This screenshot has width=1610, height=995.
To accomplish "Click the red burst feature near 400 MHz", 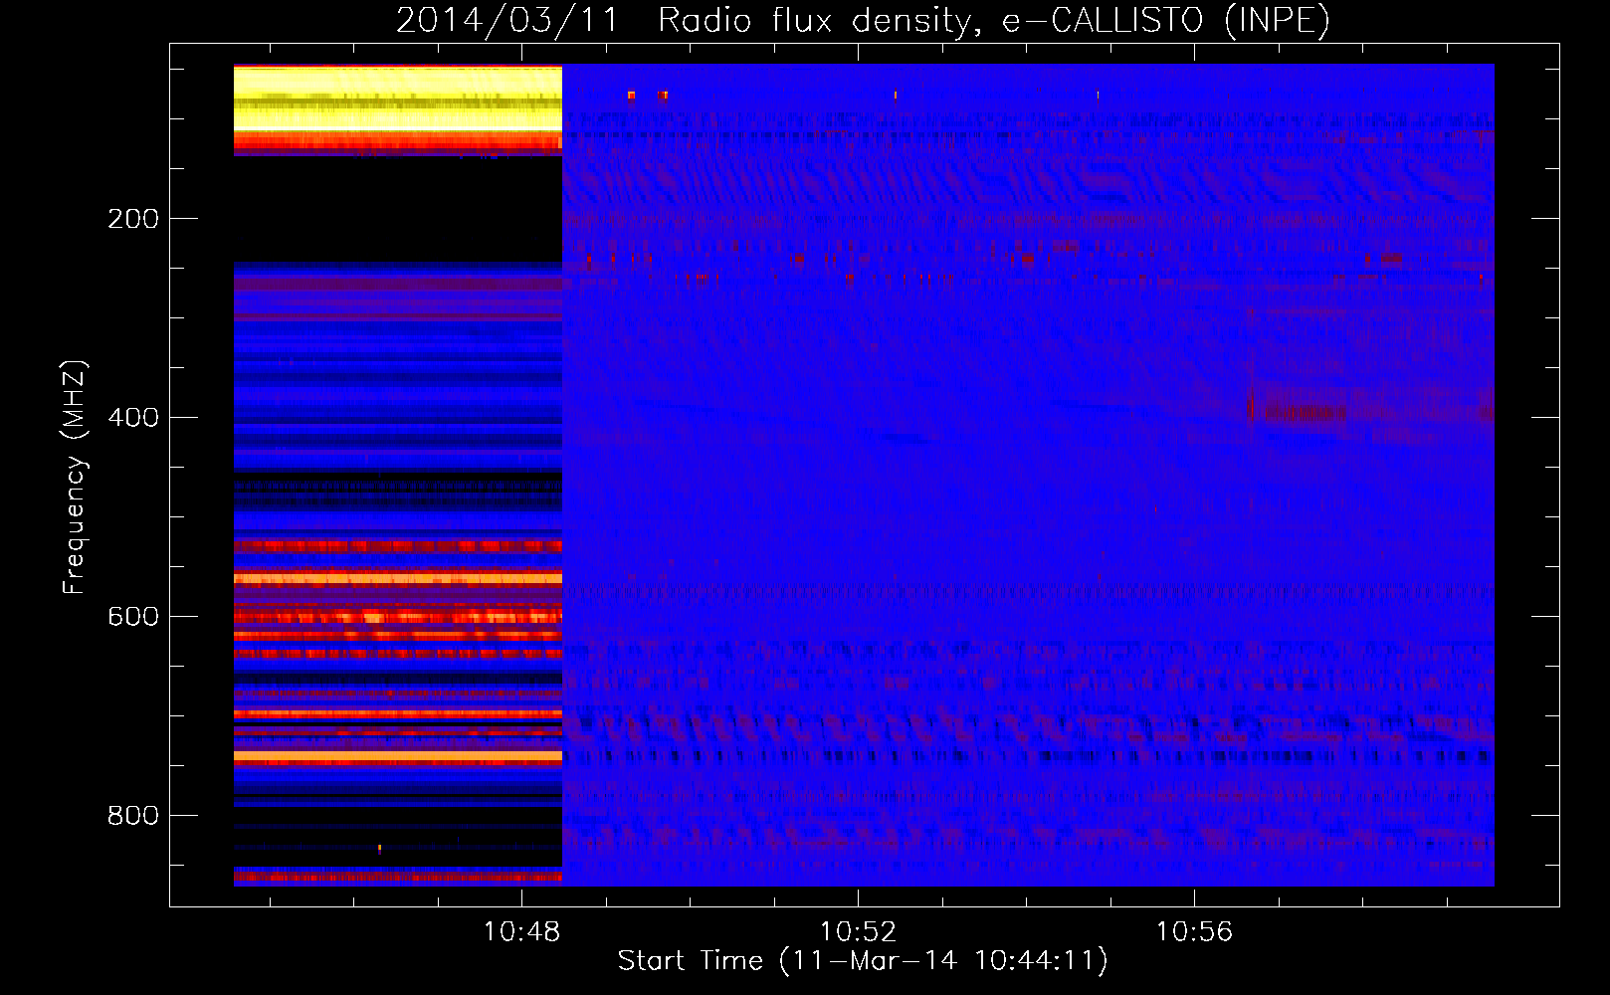I will point(1304,411).
